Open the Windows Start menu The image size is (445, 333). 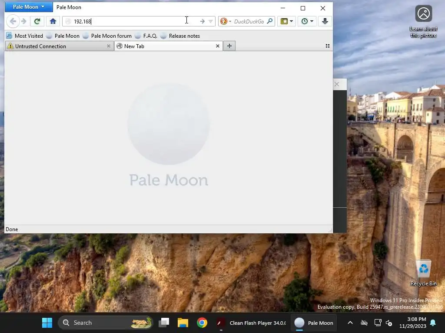coord(47,323)
